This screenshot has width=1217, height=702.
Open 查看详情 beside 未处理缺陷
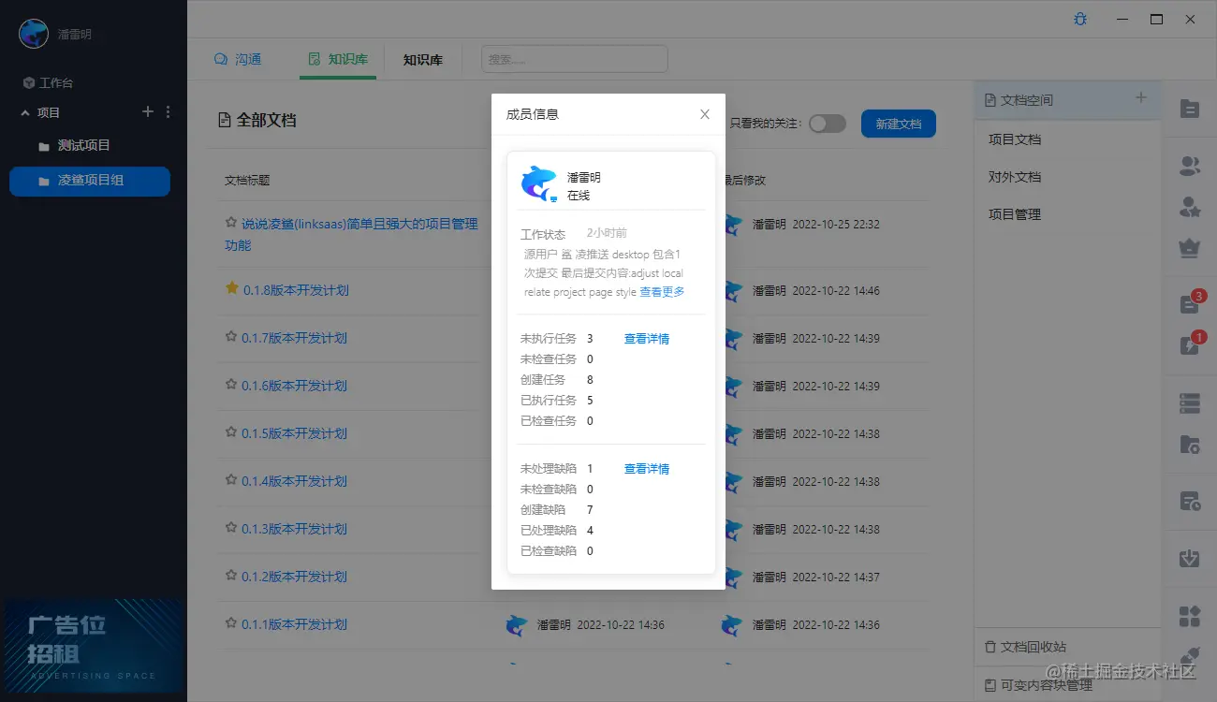(x=647, y=469)
